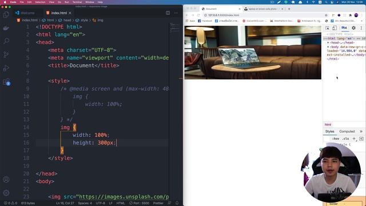Click LF end-of-line setting
This screenshot has height=206, width=366.
(x=110, y=203)
